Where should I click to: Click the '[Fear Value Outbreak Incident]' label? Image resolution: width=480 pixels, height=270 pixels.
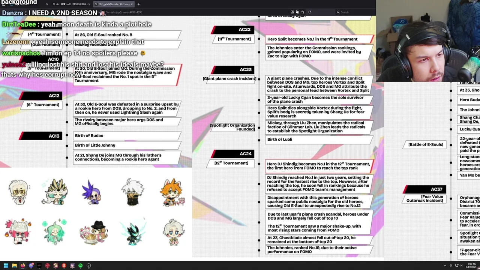point(424,199)
